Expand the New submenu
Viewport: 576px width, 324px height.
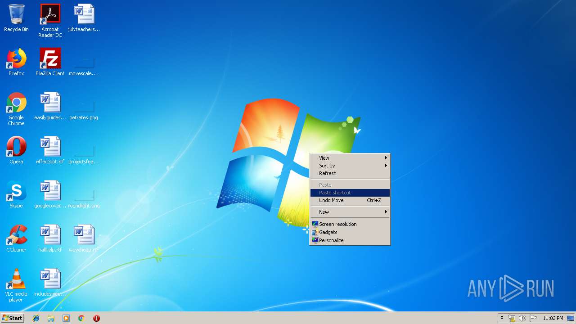350,212
